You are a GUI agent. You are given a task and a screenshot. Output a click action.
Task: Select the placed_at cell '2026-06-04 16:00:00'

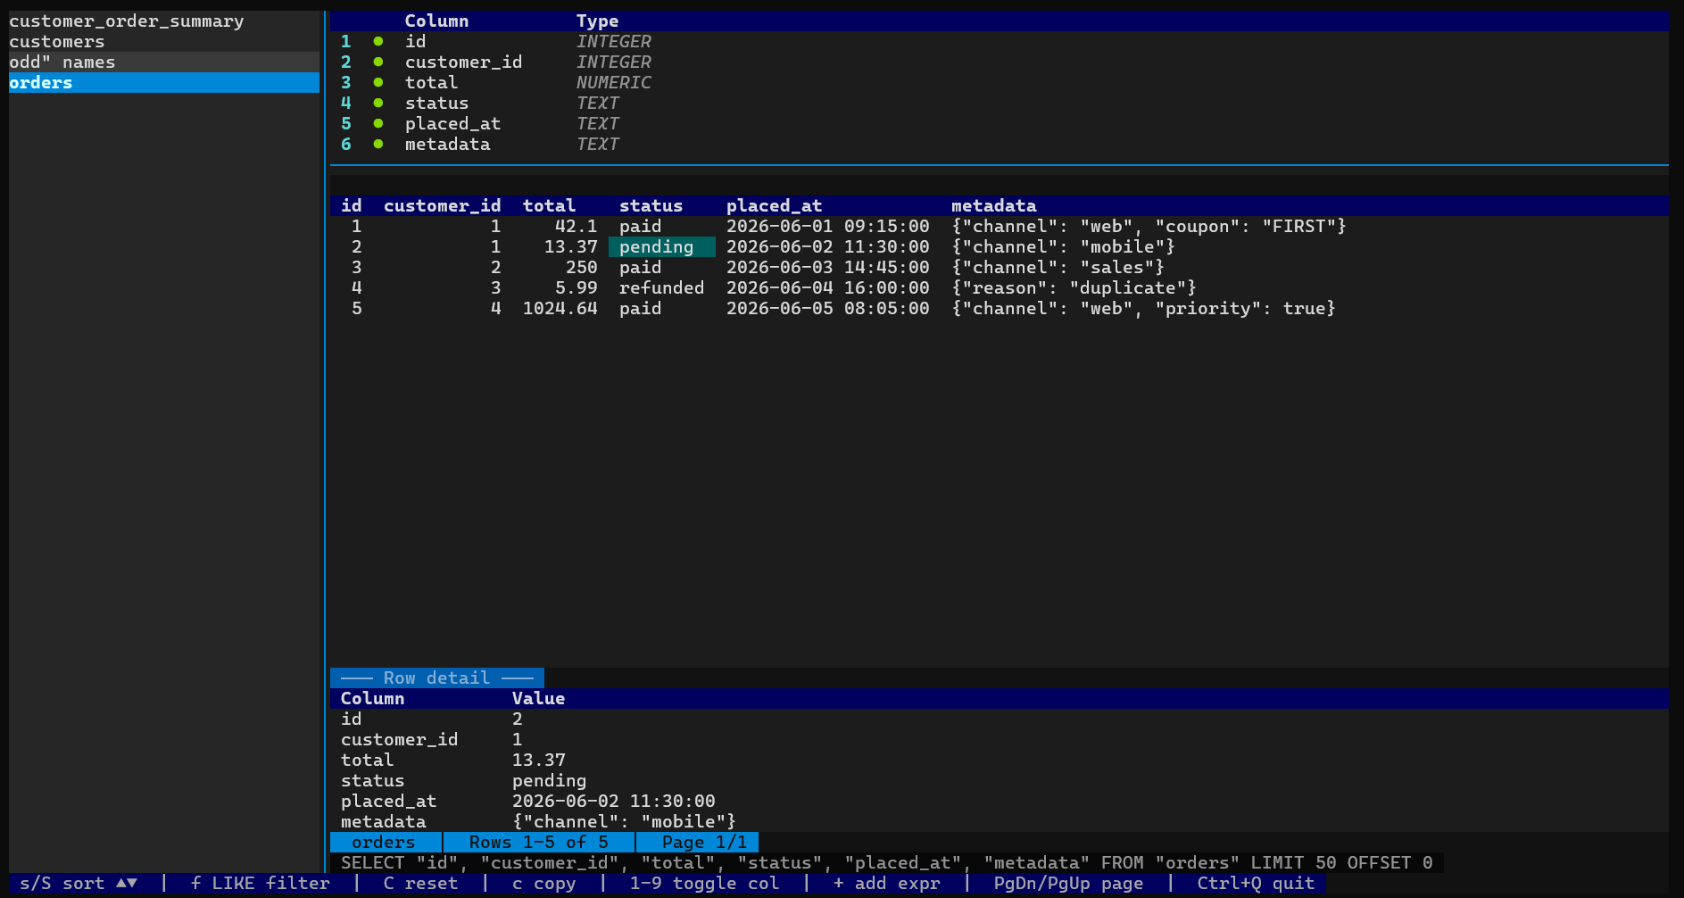pyautogui.click(x=828, y=287)
